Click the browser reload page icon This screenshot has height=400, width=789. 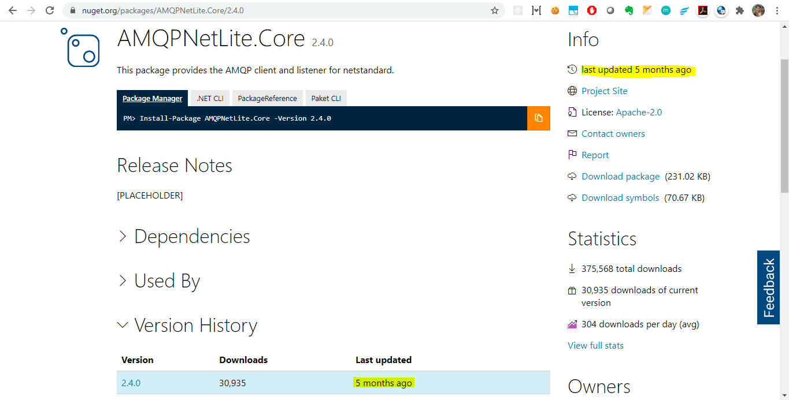click(50, 10)
